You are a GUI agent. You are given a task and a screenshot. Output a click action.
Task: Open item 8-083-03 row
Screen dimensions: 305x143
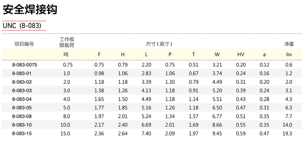pyautogui.click(x=152, y=91)
